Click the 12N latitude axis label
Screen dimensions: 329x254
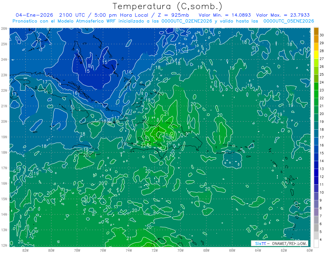4,245
